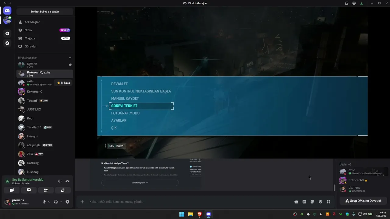Go back with the title bar arrow
The image size is (390, 219).
5,3
